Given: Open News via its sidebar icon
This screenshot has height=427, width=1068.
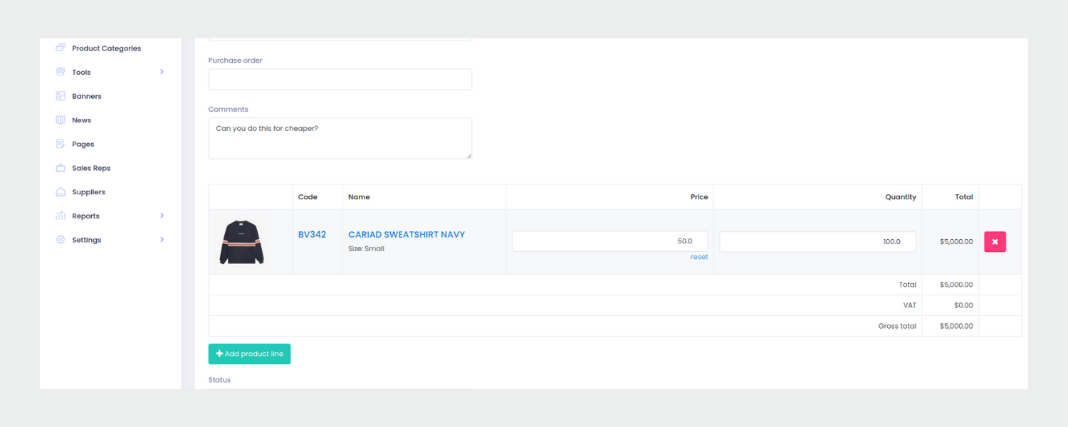Looking at the screenshot, I should point(60,120).
